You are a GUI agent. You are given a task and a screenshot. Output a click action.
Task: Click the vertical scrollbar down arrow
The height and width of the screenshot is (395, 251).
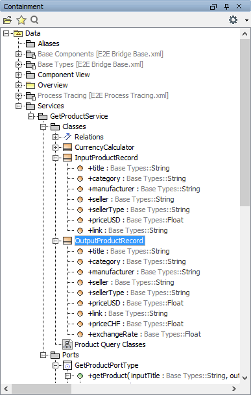point(245,378)
